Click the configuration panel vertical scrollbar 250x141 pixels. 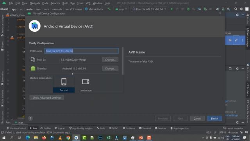pyautogui.click(x=123, y=61)
